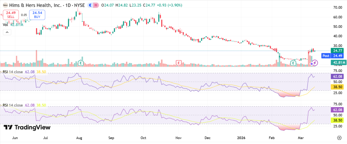347x144 pixels.
Task: Click the yellow 38.50 value in the lower RSI legend
Action: pos(41,105)
